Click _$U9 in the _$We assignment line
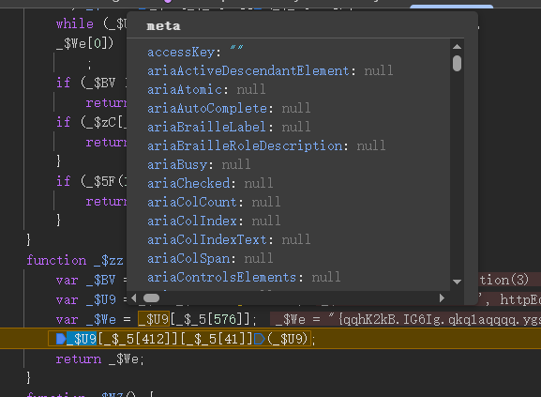This screenshot has height=397, width=541. (154, 319)
